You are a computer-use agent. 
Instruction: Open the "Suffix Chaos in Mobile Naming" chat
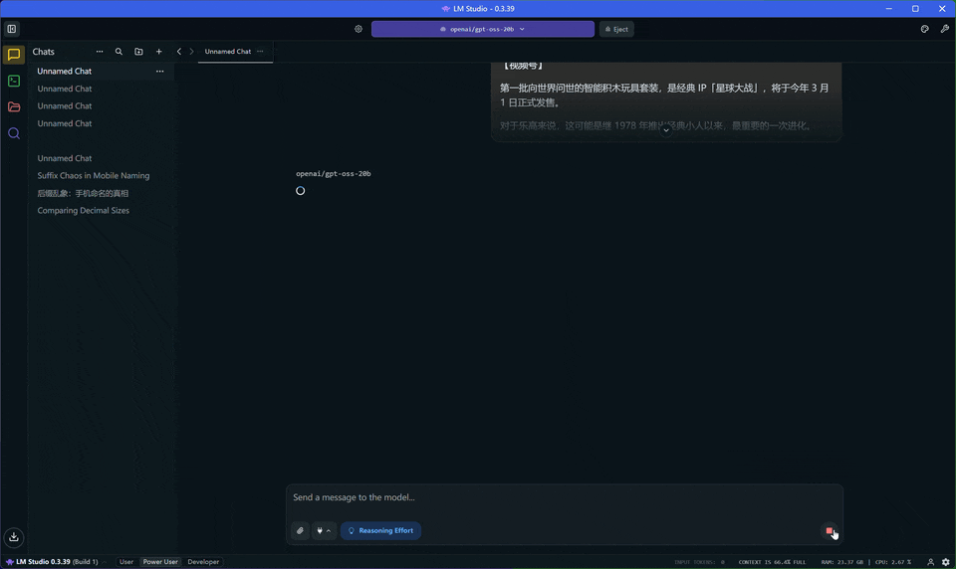click(93, 176)
